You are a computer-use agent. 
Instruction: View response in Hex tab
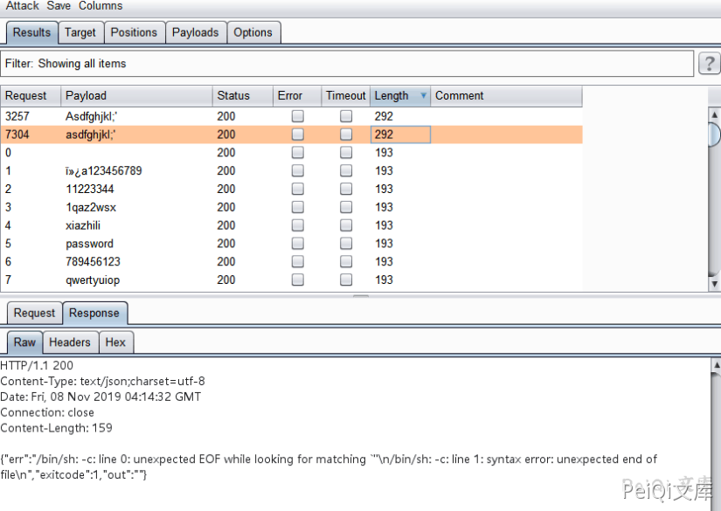coord(115,342)
